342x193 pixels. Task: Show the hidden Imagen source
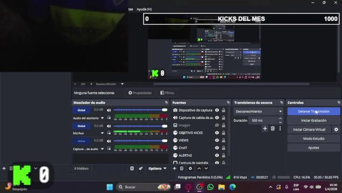coord(217,125)
